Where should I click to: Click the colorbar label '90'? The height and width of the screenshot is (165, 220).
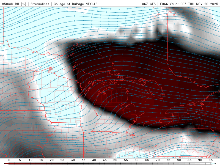click(200, 160)
